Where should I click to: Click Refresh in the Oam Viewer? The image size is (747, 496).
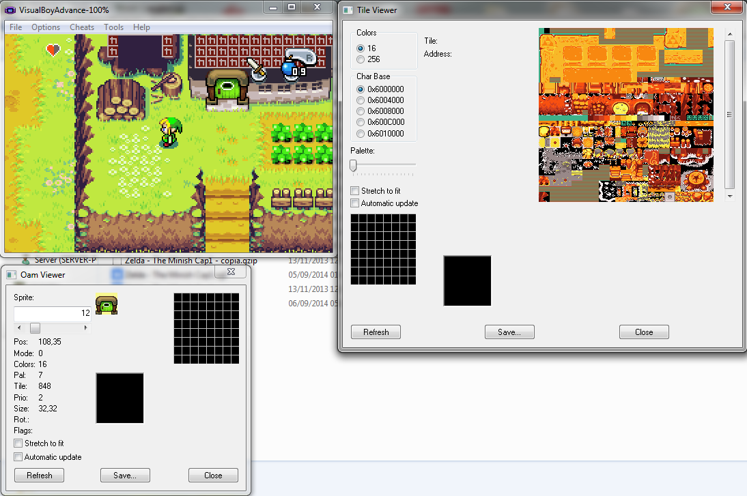[x=39, y=476]
